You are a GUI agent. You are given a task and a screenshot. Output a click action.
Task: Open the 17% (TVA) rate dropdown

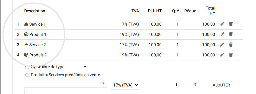click(125, 85)
